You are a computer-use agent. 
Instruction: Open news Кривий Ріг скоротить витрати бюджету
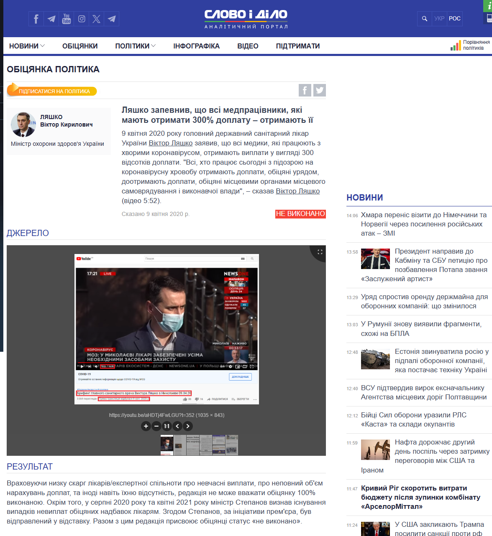pos(420,497)
